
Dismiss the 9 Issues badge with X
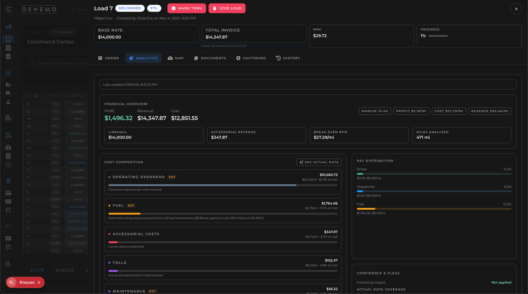click(39, 282)
